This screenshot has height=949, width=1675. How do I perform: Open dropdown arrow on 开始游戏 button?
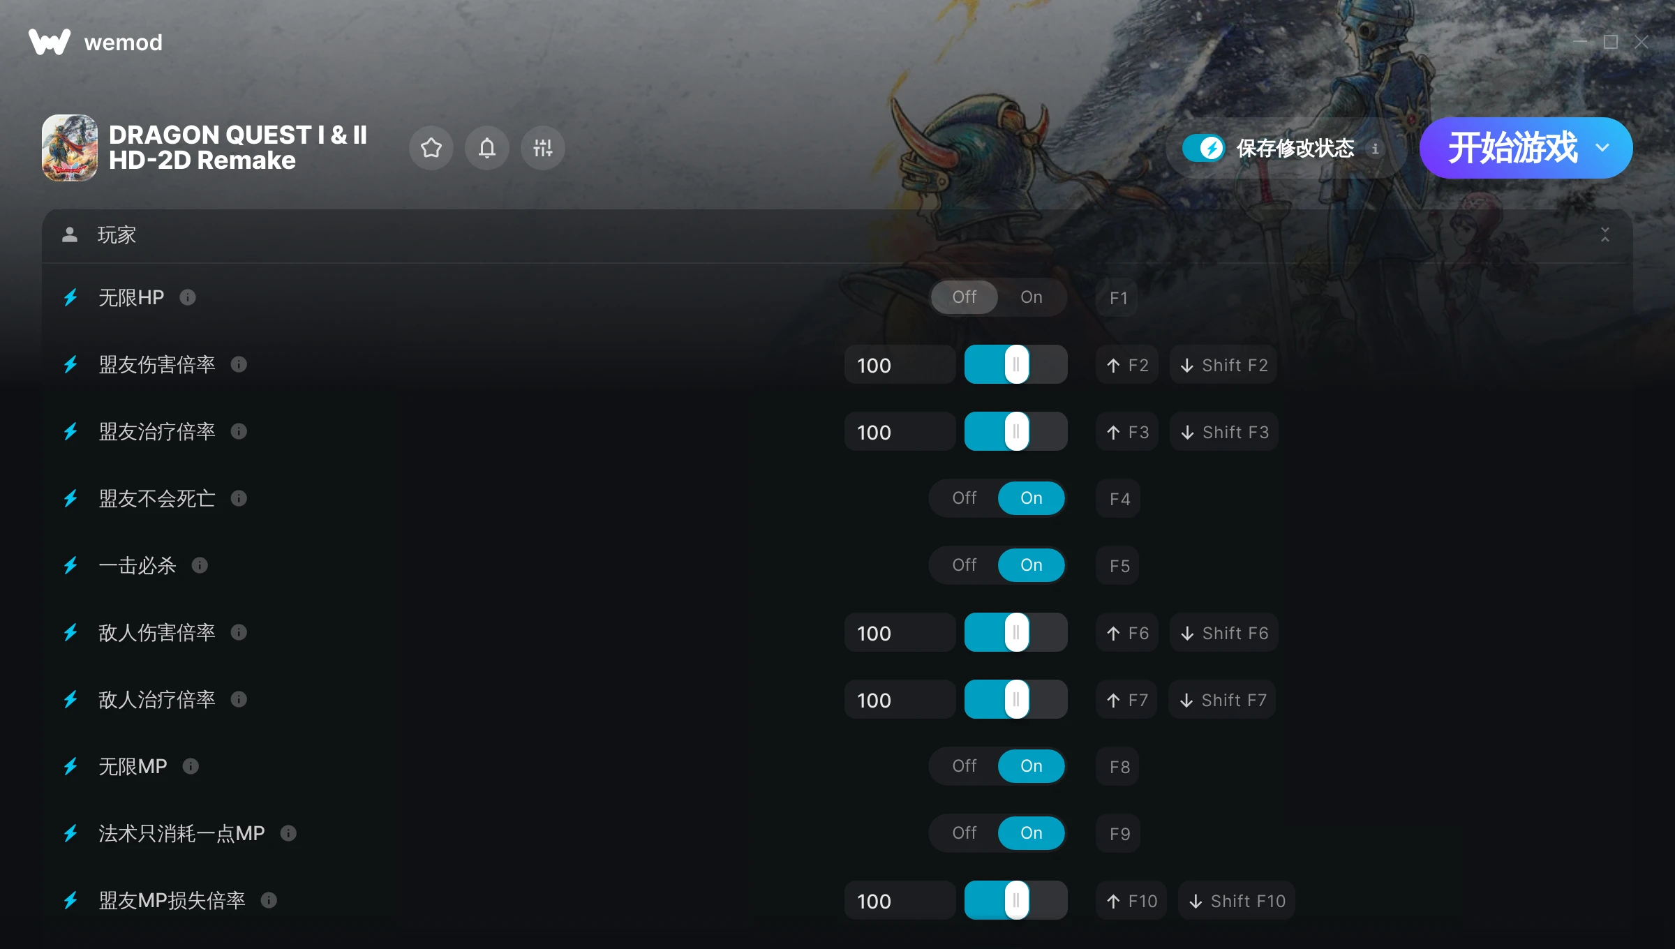point(1603,148)
